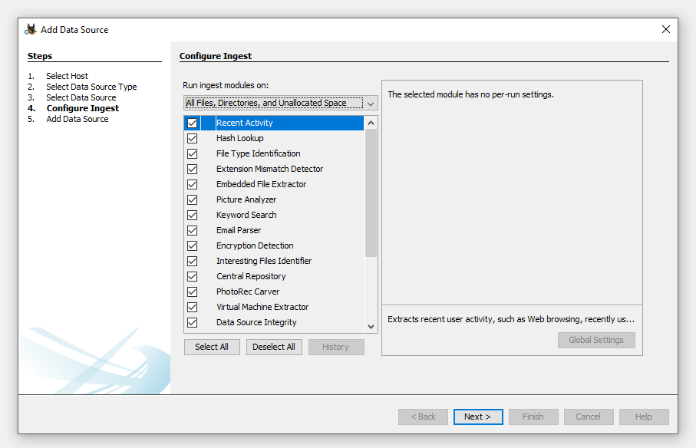Image resolution: width=696 pixels, height=448 pixels.
Task: Click the module list scroll up arrow
Action: [x=371, y=123]
